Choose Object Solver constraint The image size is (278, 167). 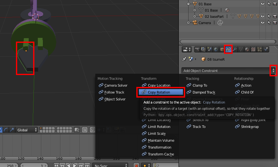coord(112,99)
